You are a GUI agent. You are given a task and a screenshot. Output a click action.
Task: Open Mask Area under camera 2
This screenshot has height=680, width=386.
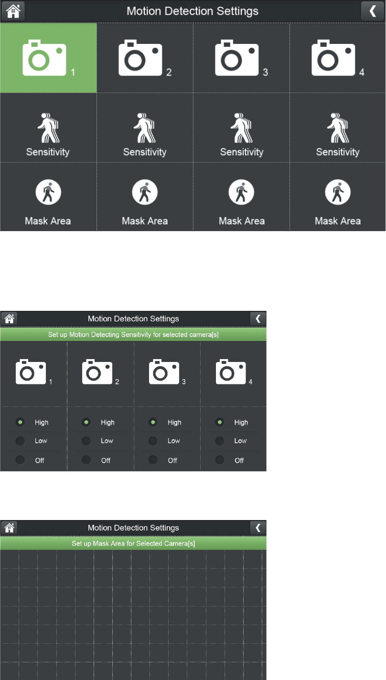click(145, 197)
